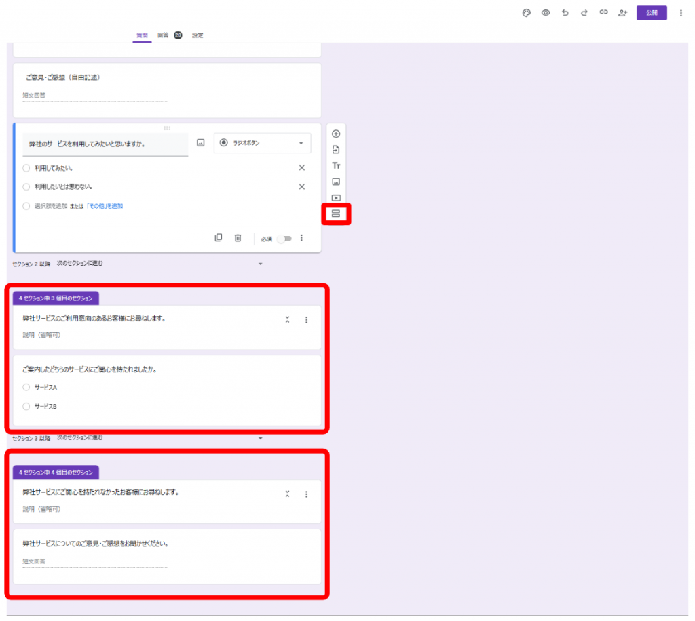
Task: Select the サービスA radio option
Action: click(26, 388)
